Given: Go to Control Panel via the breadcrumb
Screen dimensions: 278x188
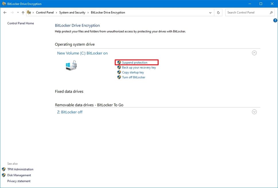Looking at the screenshot, I should coord(45,13).
